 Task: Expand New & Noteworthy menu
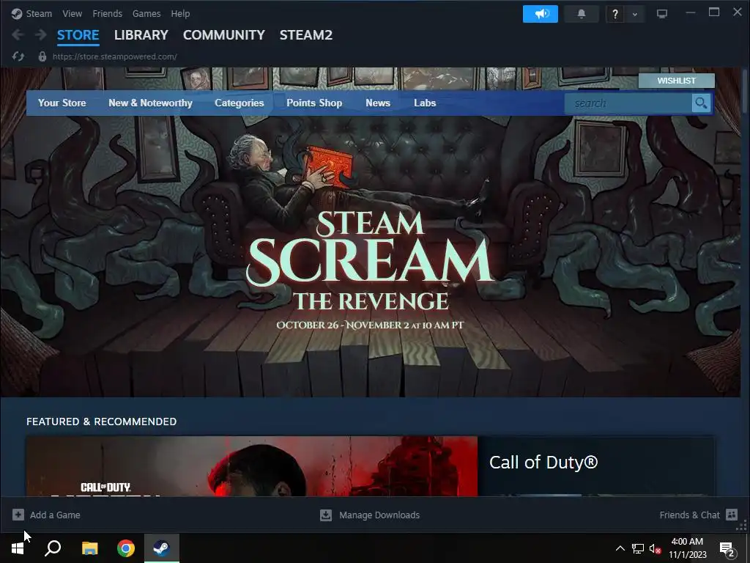[x=150, y=103]
